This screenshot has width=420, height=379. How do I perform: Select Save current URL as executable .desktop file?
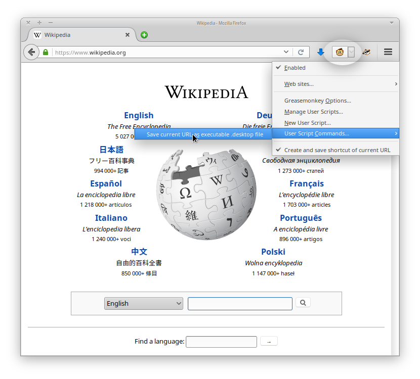(x=203, y=134)
